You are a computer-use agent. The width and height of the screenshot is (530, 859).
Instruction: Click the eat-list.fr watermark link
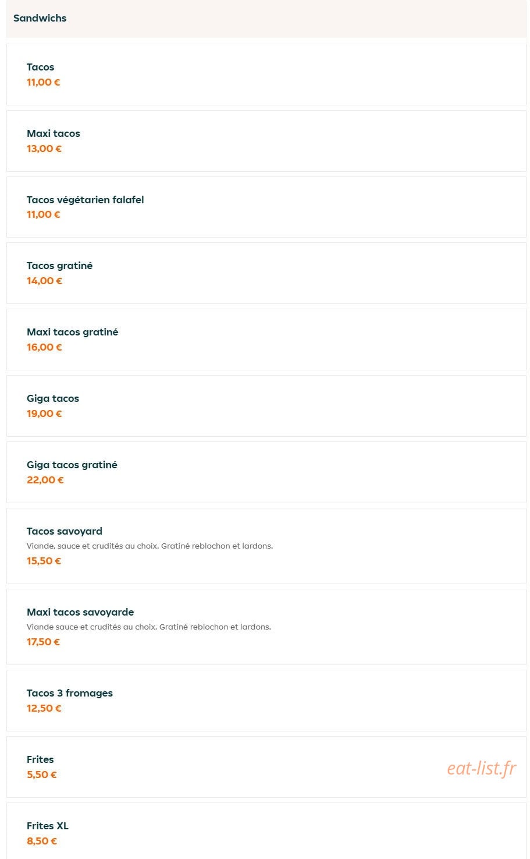481,768
